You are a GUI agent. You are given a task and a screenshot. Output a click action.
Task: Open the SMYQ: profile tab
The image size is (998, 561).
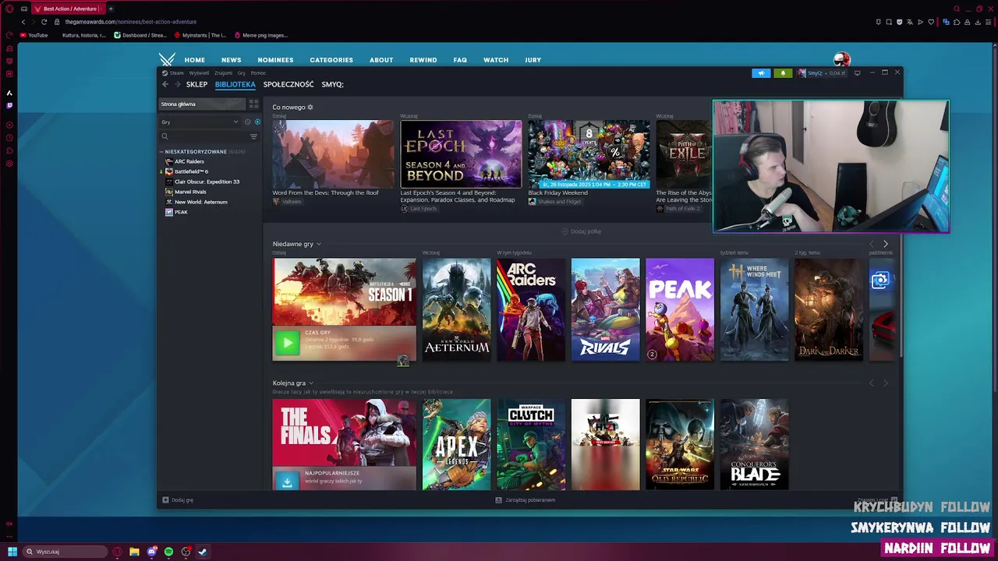[332, 84]
